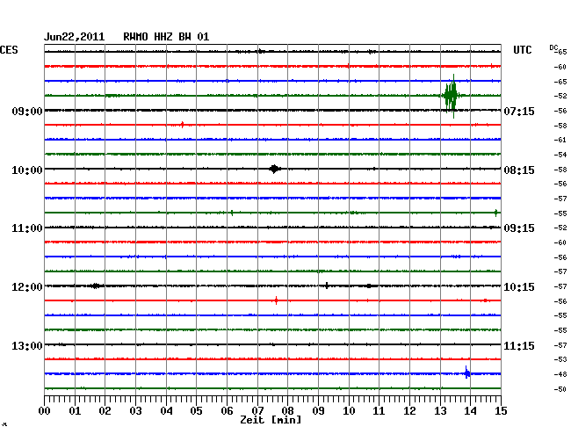
Task: Click the 14 minute axis label
Action: click(x=470, y=411)
